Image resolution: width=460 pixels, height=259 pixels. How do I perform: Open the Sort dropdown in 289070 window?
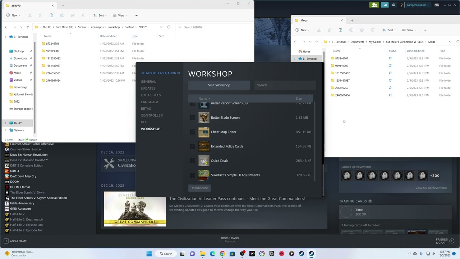tap(100, 15)
